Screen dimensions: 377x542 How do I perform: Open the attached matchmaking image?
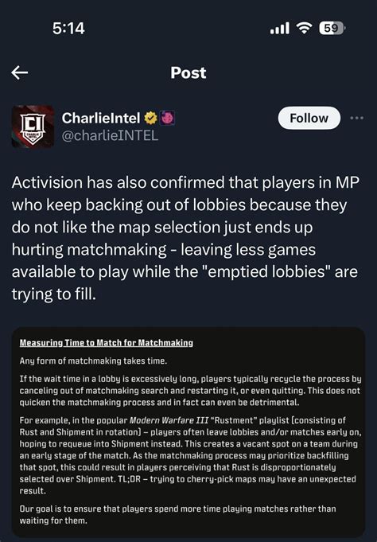tap(188, 431)
